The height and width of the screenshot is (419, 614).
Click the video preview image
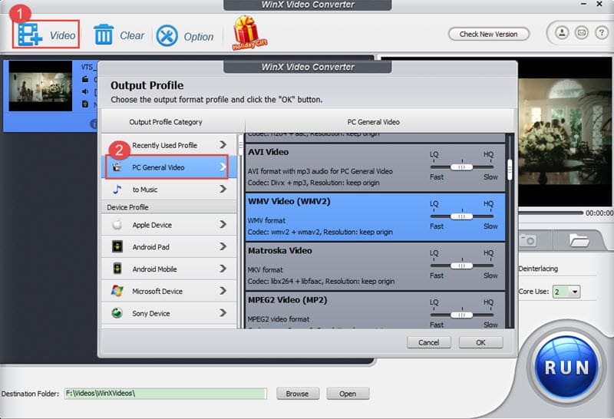pos(565,133)
